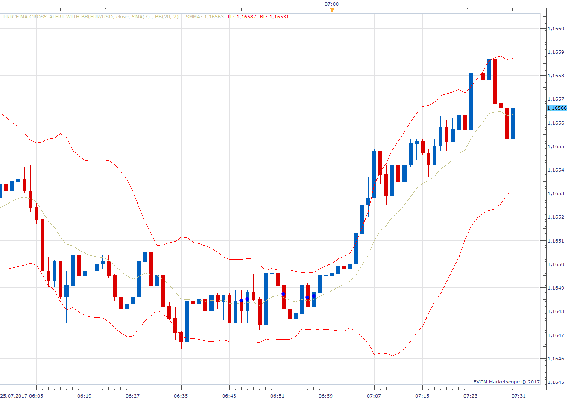571x401 pixels.
Task: Click the orange 07:00 session marker
Action: tap(332, 11)
